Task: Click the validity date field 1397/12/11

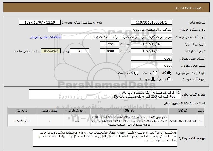Action: coord(152,51)
